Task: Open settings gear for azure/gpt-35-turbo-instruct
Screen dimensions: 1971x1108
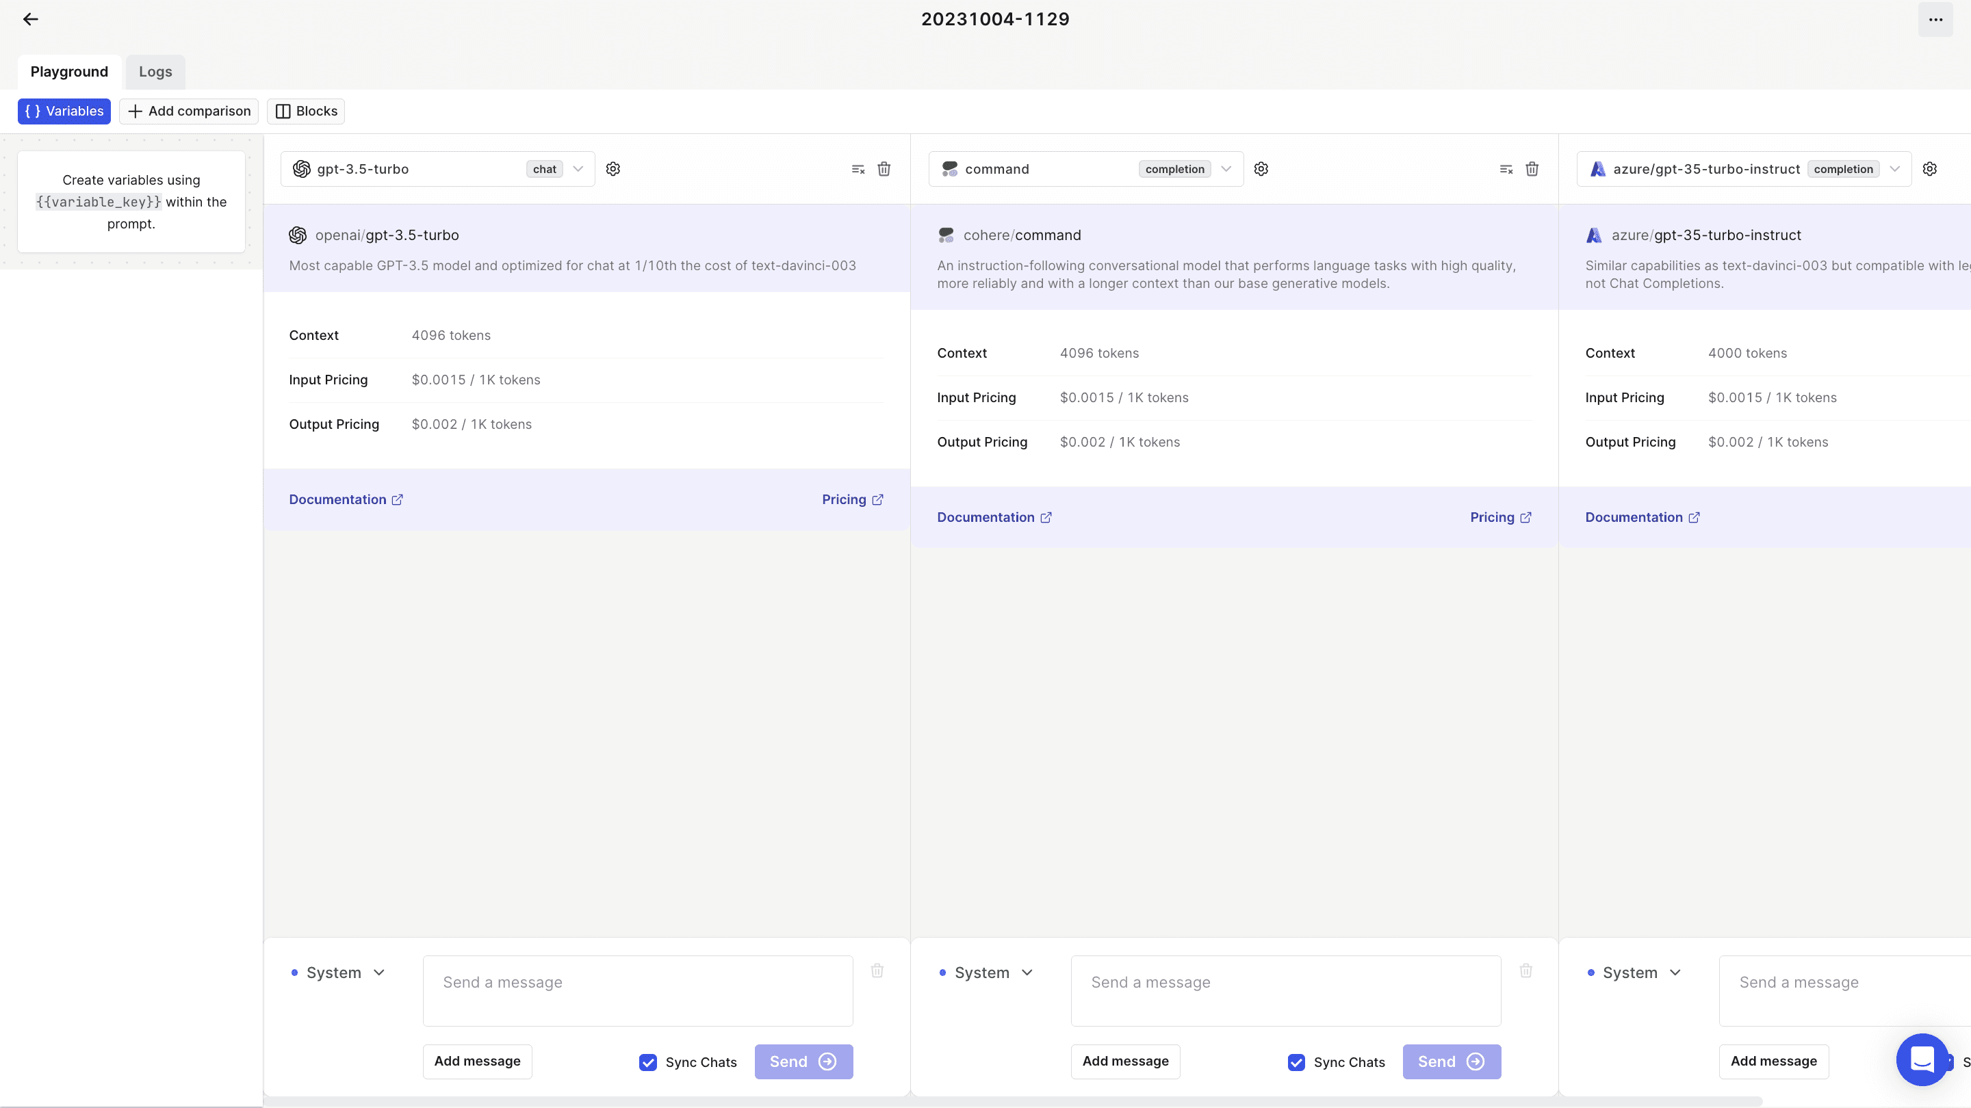Action: (1930, 169)
